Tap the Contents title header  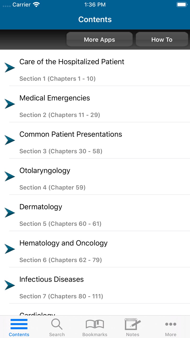95,19
